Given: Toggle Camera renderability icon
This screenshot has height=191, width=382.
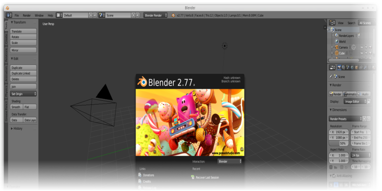Looking at the screenshot, I should pyautogui.click(x=371, y=47).
